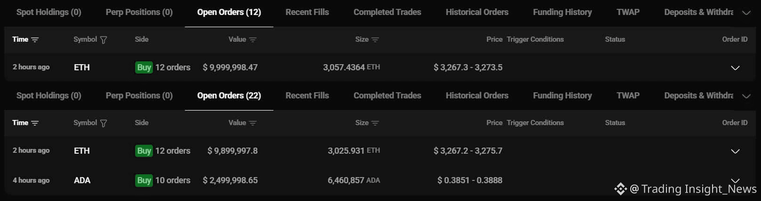Sort by Time in top table
761x201 pixels.
[35, 40]
